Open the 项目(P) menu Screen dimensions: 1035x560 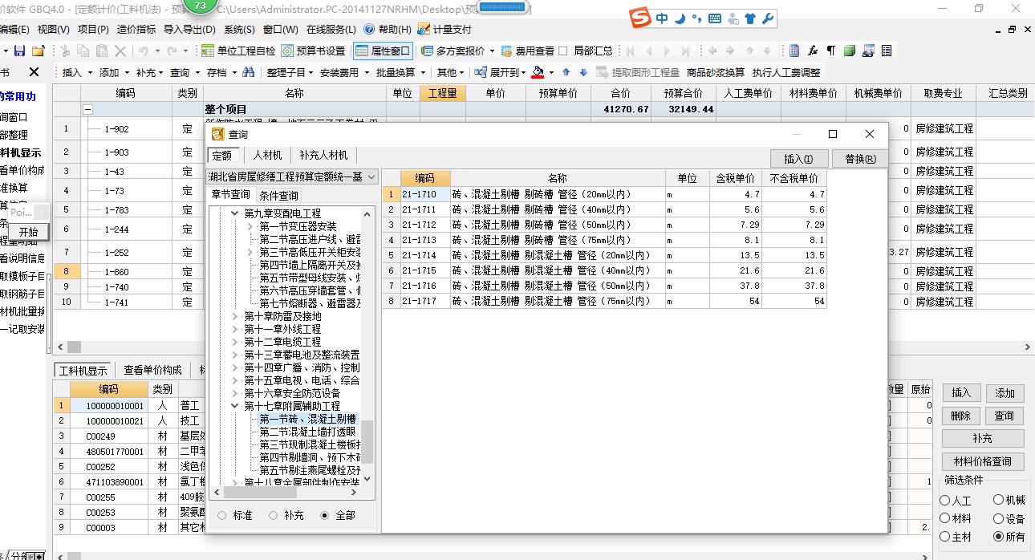[x=92, y=30]
